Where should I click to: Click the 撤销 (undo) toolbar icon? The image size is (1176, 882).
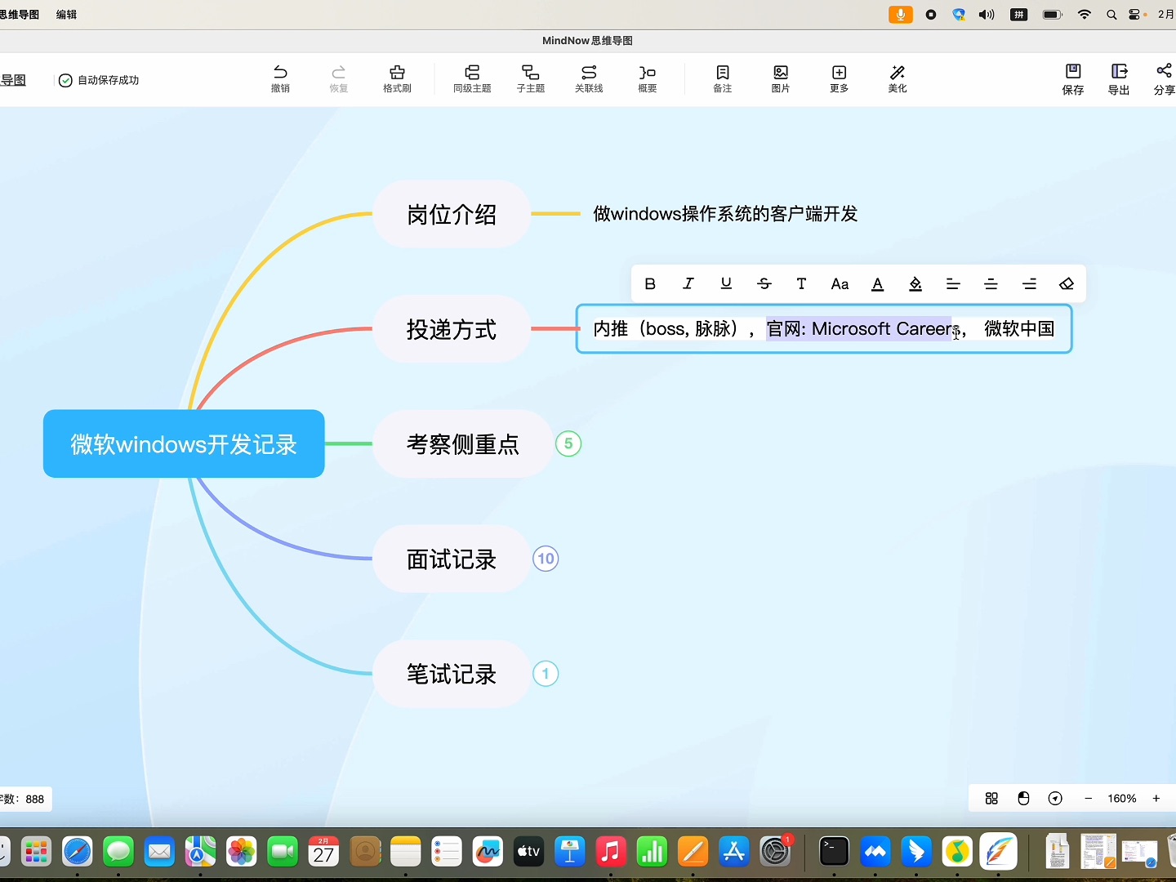[280, 78]
